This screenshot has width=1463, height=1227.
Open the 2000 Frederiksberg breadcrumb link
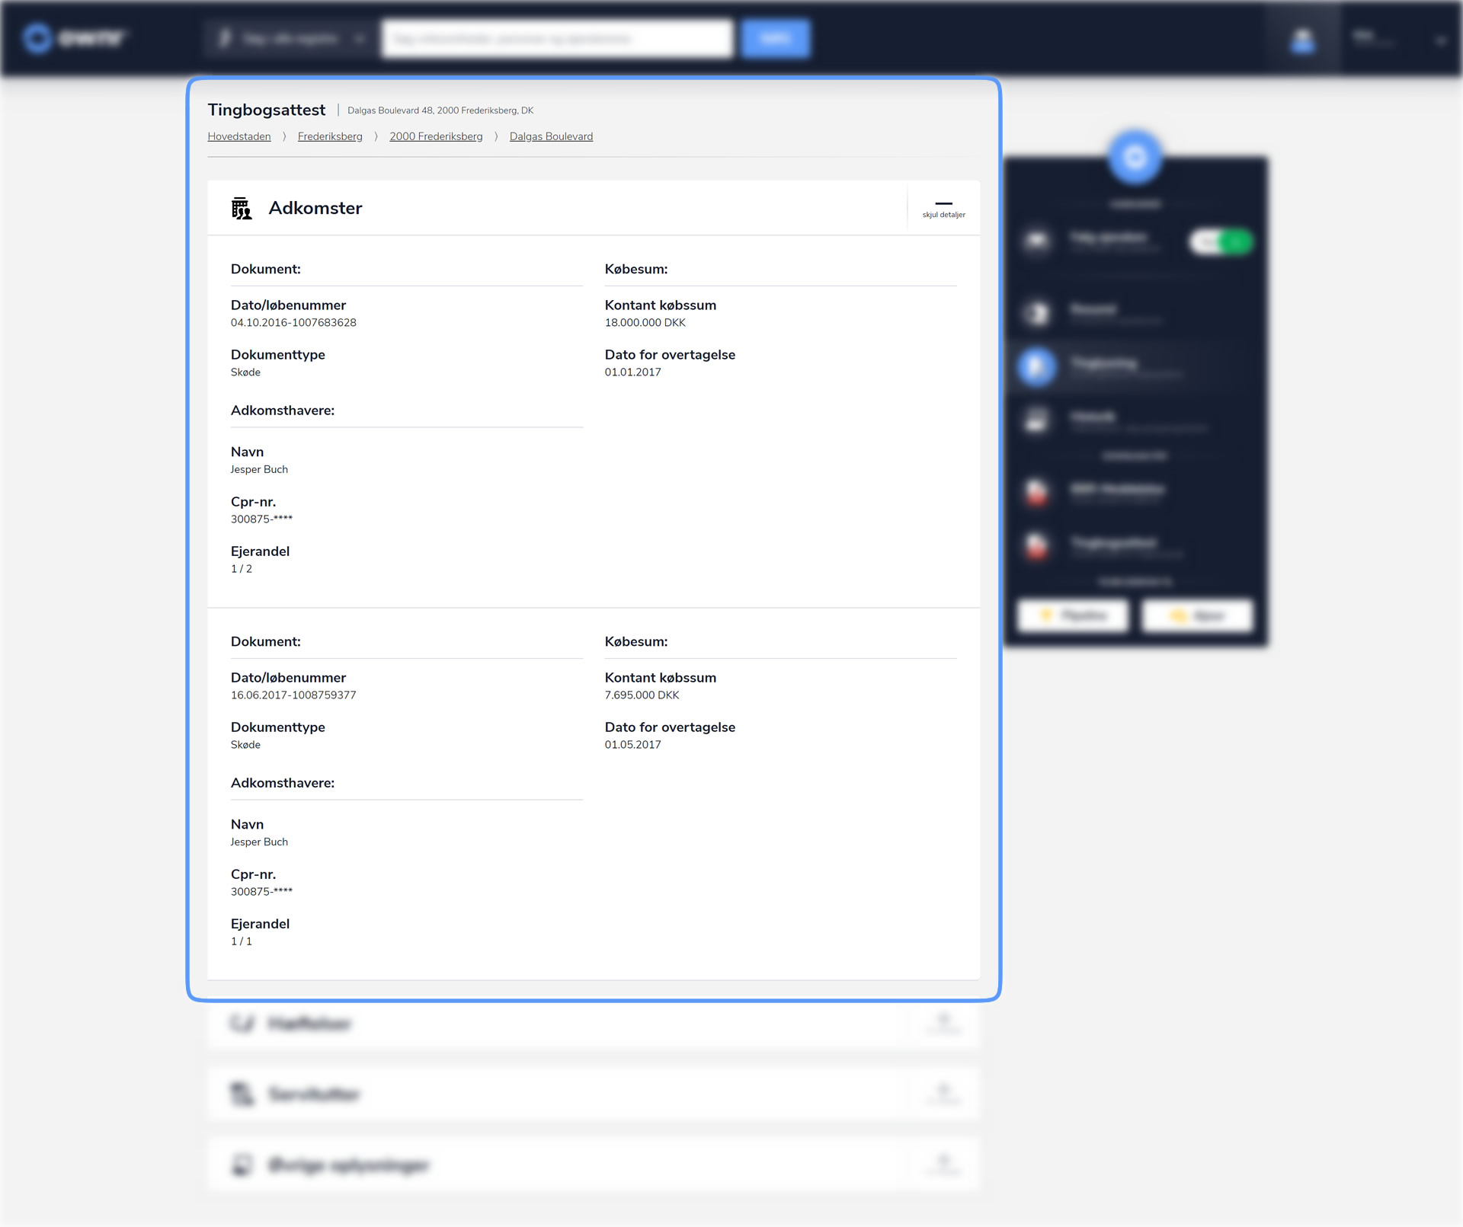point(436,136)
